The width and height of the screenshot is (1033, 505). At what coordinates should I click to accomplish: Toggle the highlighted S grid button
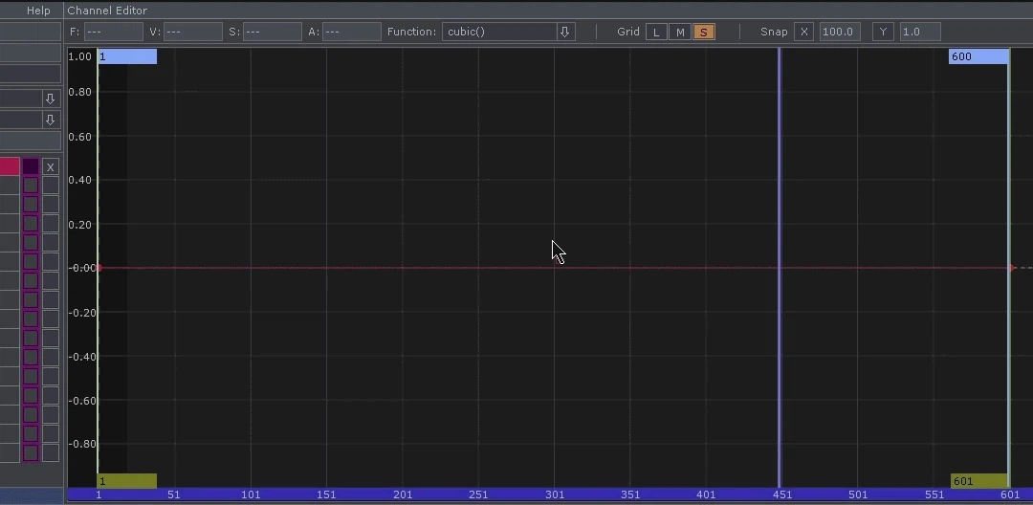point(704,33)
